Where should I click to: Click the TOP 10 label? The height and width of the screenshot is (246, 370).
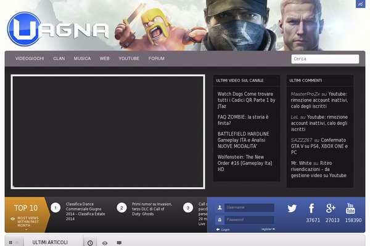click(x=26, y=208)
